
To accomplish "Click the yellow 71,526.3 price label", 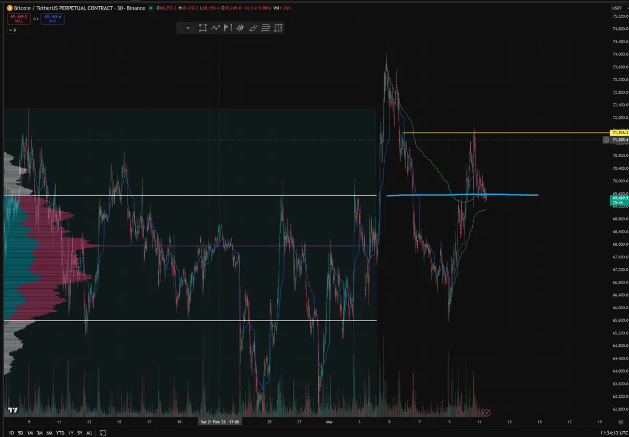I will [x=620, y=133].
